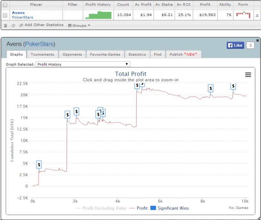Click the Filter column header
This screenshot has height=220, width=261.
[73, 4]
